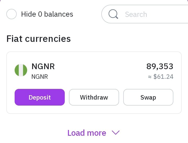Select the Fiat currencies section heading
The image size is (188, 143).
(x=39, y=39)
